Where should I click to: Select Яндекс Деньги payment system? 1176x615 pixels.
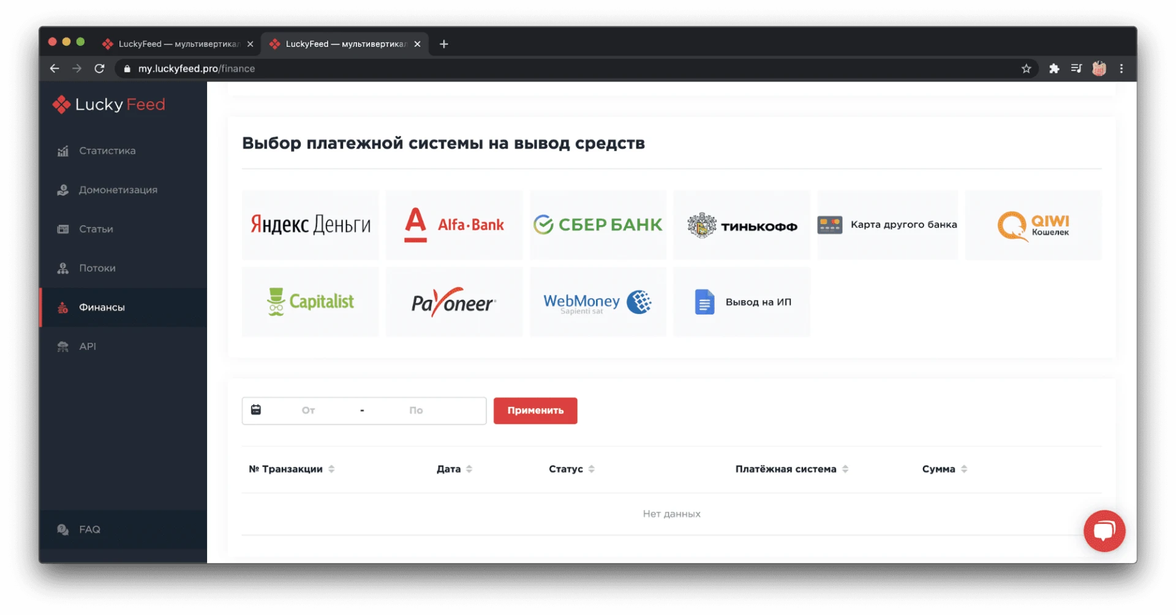tap(311, 225)
